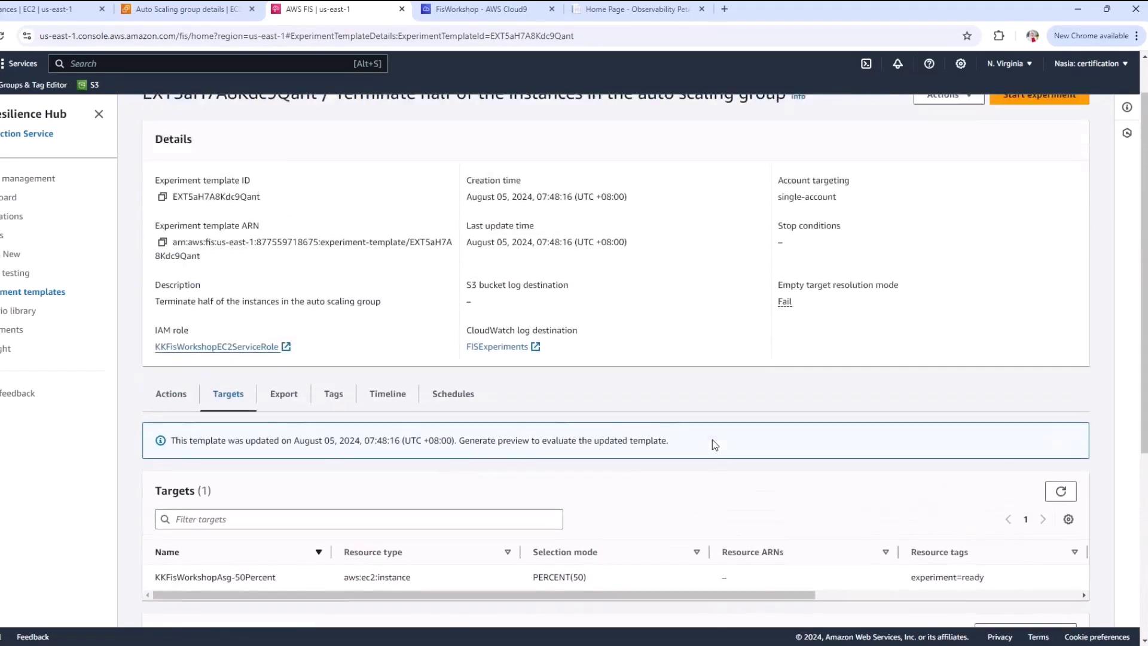The height and width of the screenshot is (646, 1148).
Task: Copy the experiment template ARN
Action: pyautogui.click(x=162, y=242)
